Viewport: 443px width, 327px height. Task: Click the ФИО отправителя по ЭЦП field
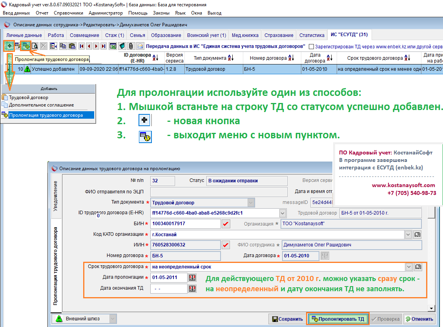219,192
